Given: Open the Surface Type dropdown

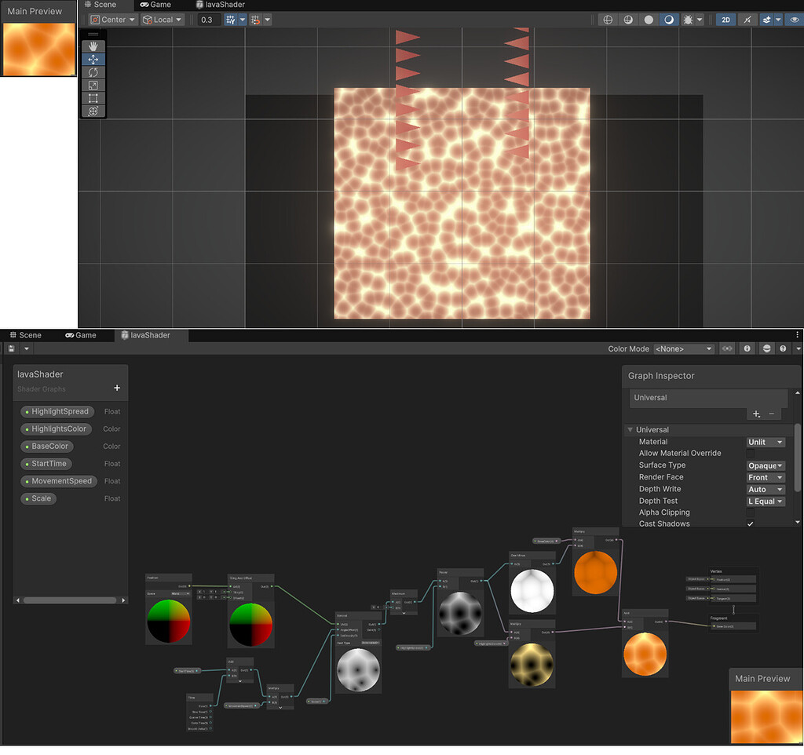Looking at the screenshot, I should [766, 465].
